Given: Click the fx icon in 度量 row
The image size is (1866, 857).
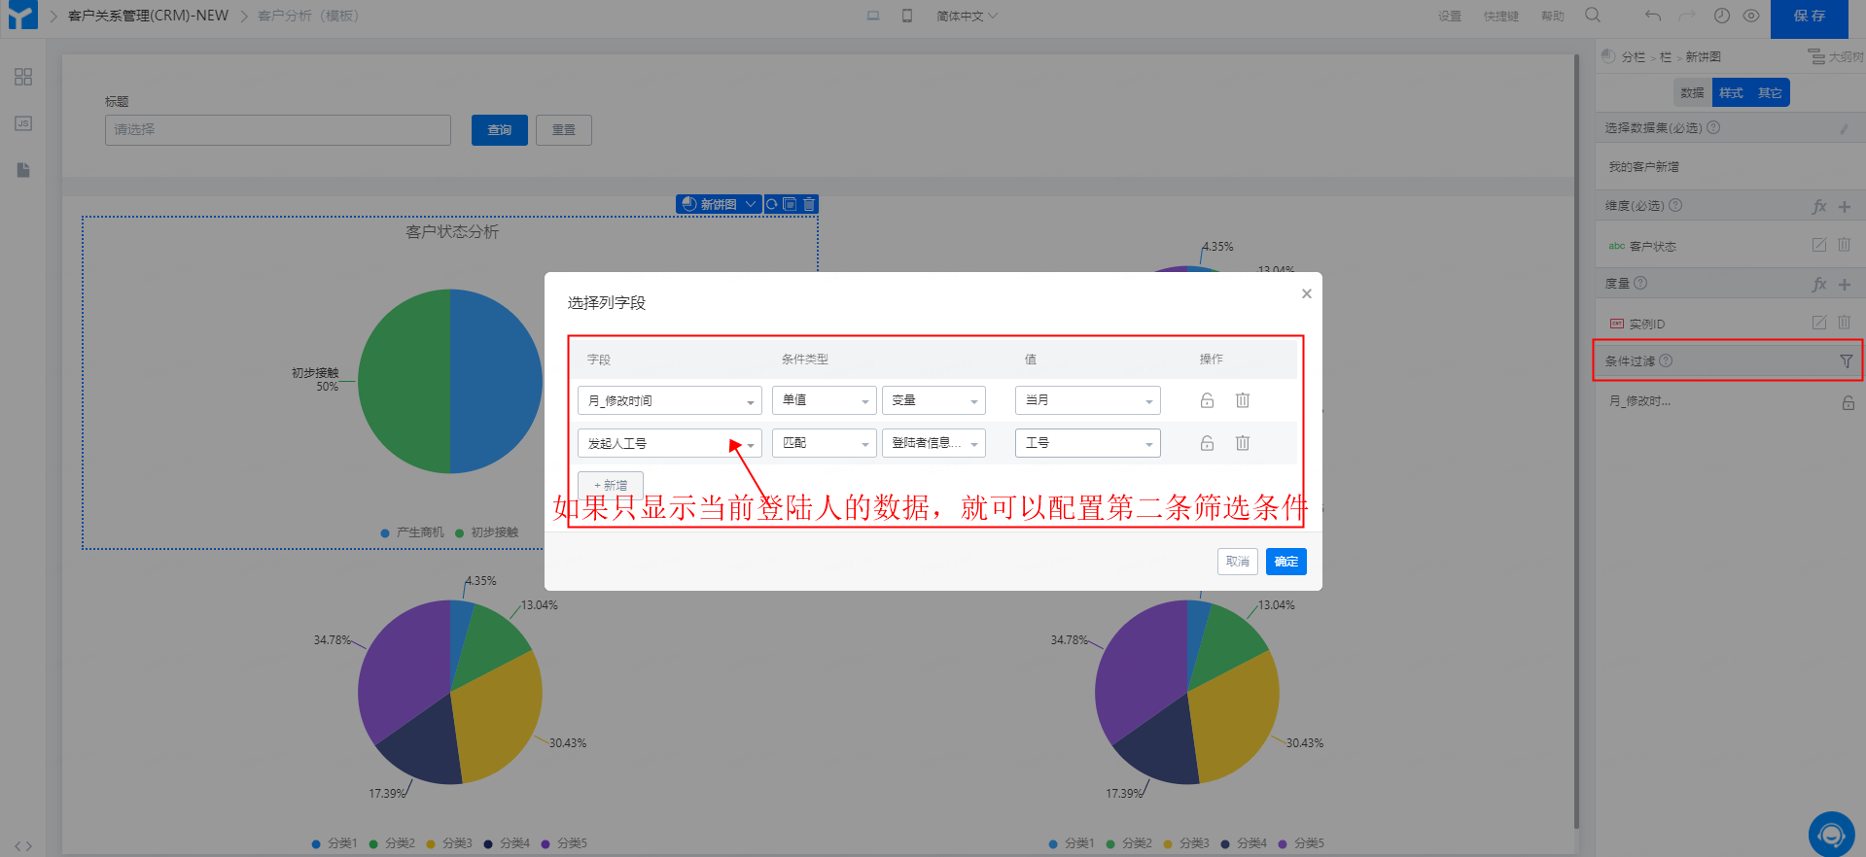Looking at the screenshot, I should (1819, 285).
